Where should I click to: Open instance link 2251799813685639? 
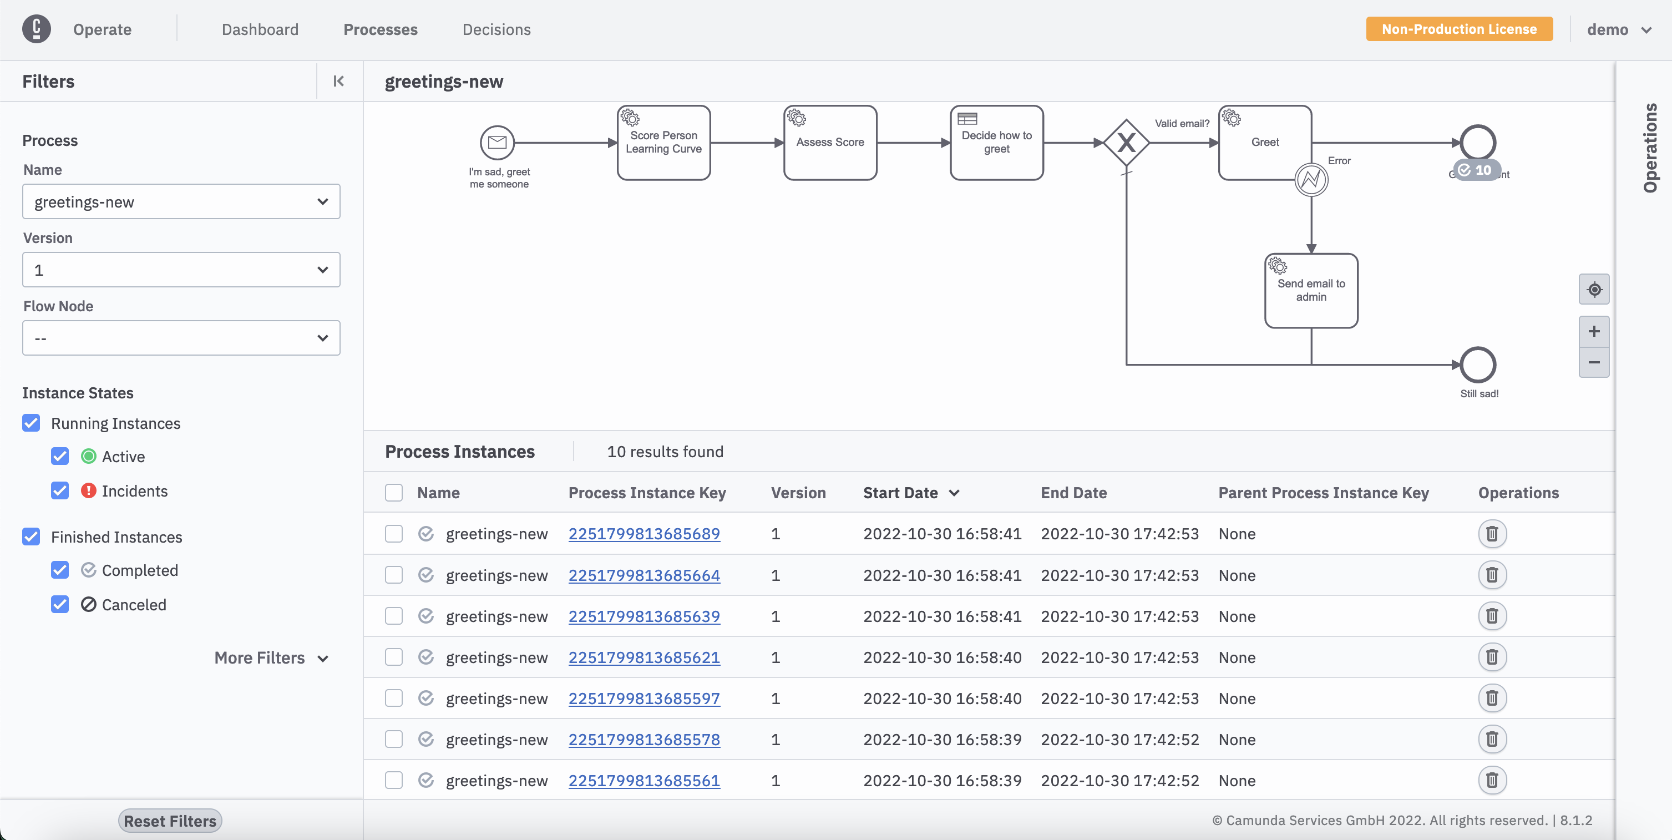pyautogui.click(x=645, y=616)
